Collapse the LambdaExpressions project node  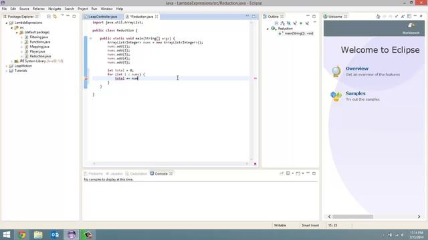7,23
